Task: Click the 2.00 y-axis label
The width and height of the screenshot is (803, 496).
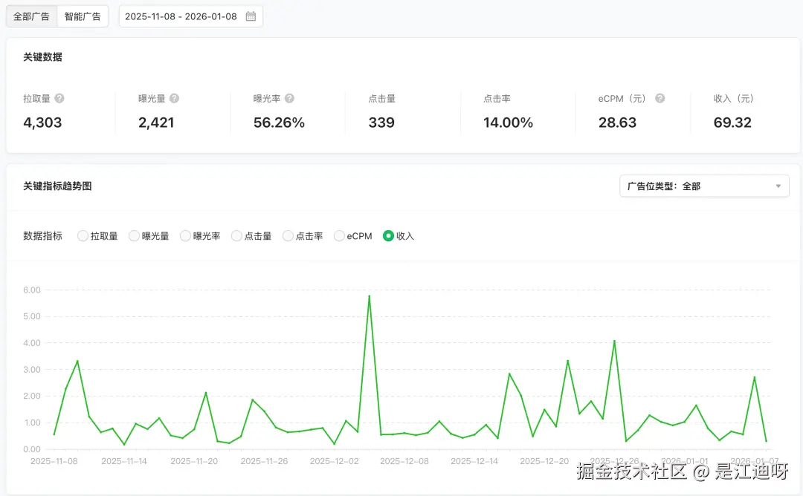Action: point(32,397)
